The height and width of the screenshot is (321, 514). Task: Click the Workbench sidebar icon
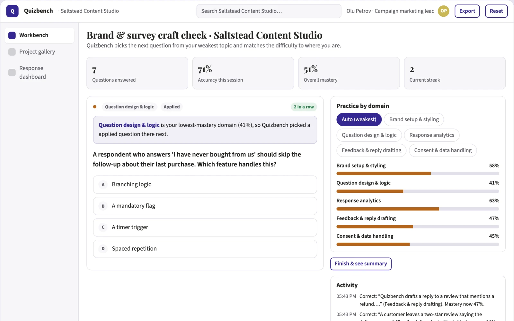(x=12, y=35)
